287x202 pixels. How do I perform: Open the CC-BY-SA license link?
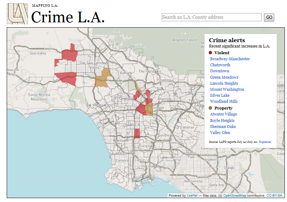pyautogui.click(x=274, y=196)
